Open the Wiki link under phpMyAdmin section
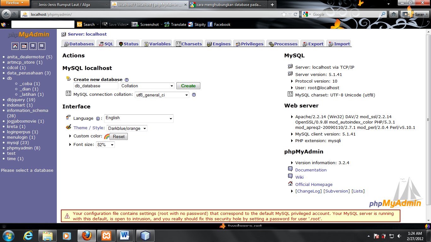Screen dimensions: 431x242 click(299, 177)
